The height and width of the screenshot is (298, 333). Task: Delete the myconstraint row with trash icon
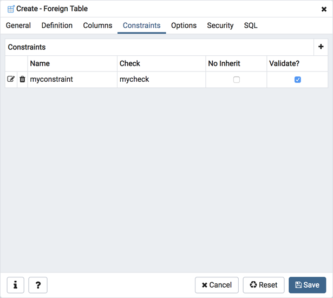coord(22,79)
